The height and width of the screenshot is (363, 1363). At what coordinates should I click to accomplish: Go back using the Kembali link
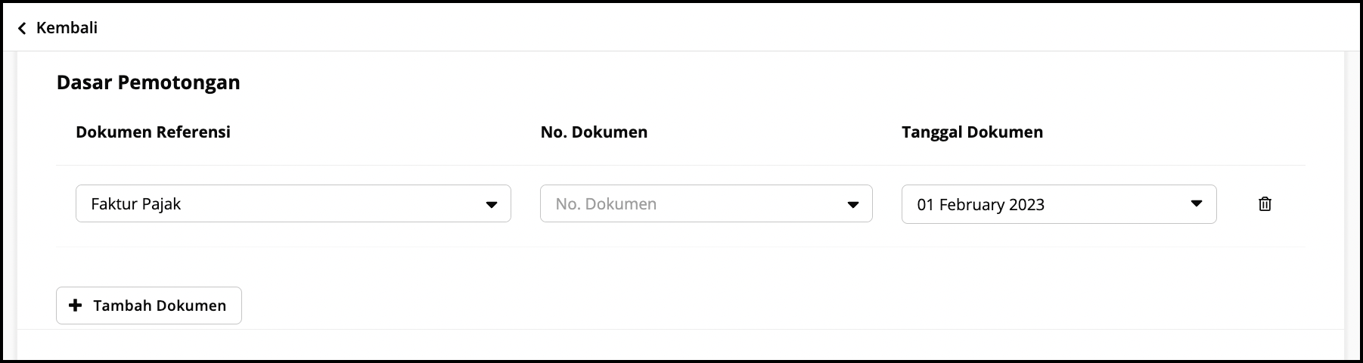(x=67, y=28)
